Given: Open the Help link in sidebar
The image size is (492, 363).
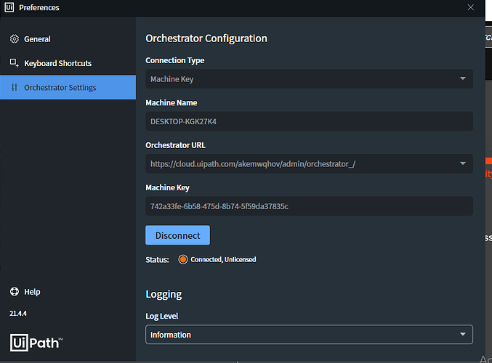Looking at the screenshot, I should pos(32,292).
